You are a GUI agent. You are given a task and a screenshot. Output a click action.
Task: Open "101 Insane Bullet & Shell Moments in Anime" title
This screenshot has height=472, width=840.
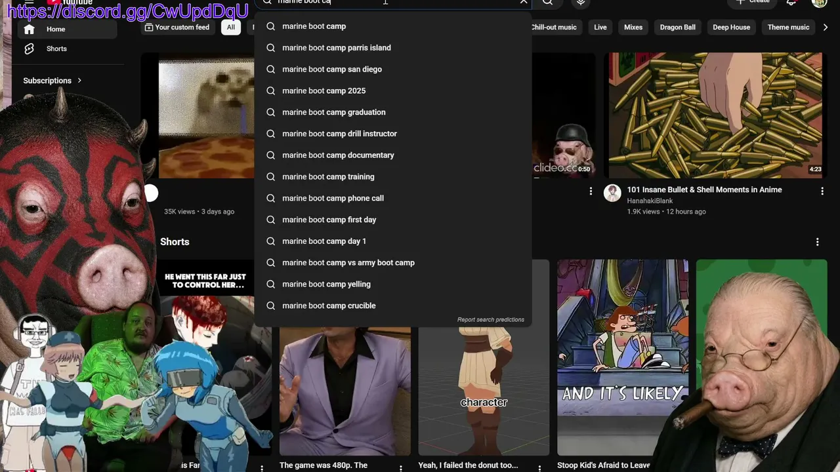(704, 190)
